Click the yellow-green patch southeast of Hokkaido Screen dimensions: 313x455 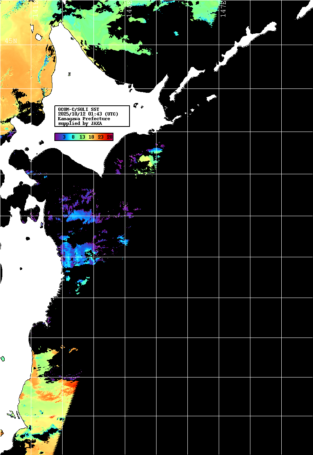(146, 160)
